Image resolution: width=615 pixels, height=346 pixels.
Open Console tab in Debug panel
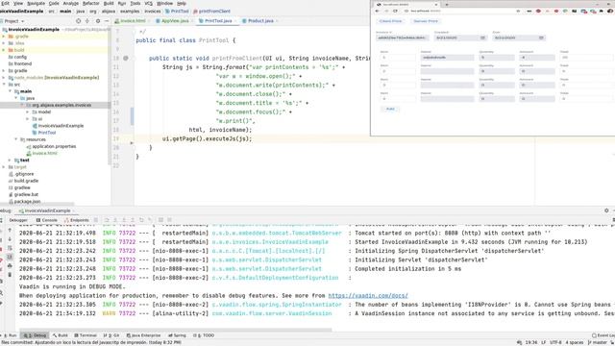[47, 220]
